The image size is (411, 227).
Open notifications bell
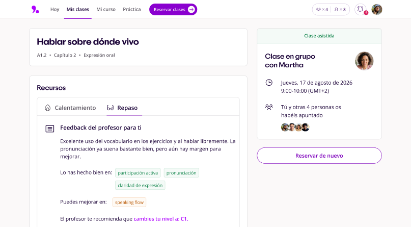coord(361,10)
